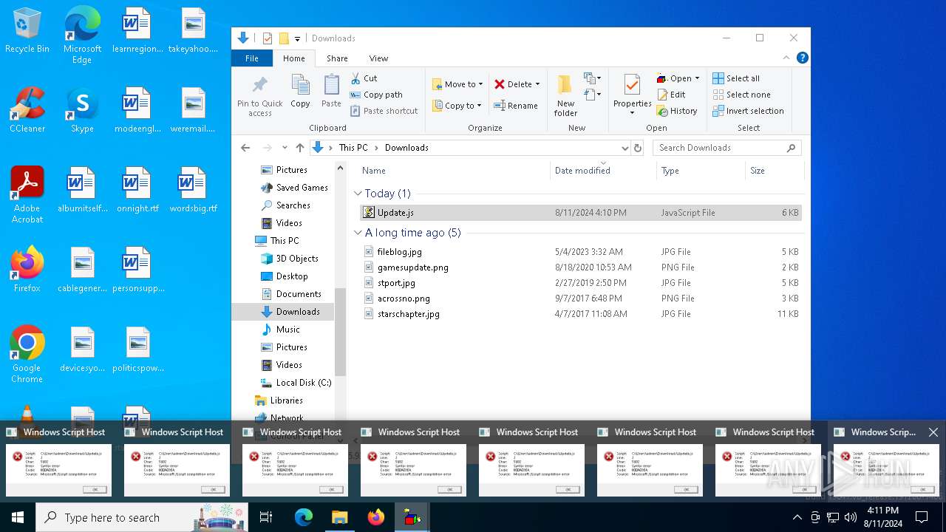The height and width of the screenshot is (532, 946).
Task: Click the taskbar search box
Action: [142, 517]
